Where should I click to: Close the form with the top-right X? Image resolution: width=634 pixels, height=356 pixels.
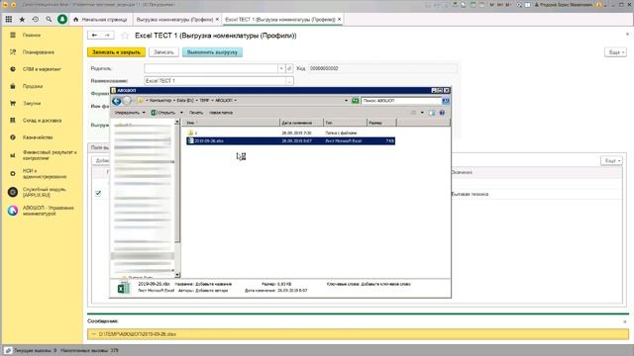tap(627, 35)
